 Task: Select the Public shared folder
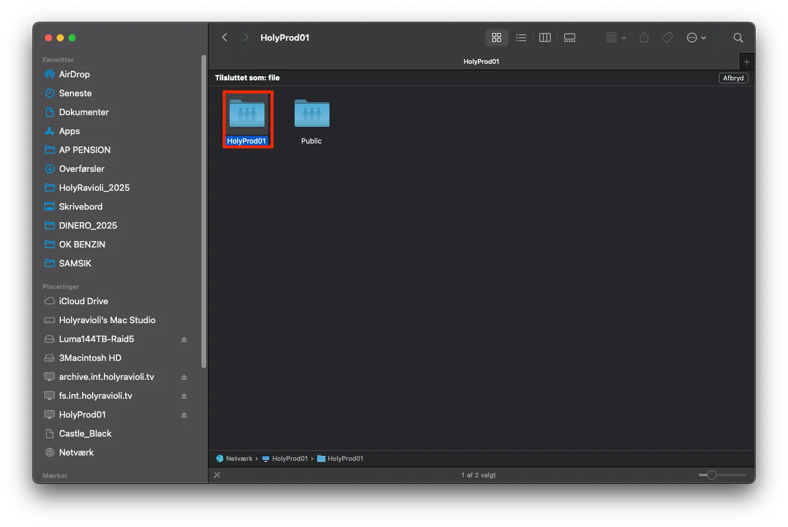click(311, 122)
